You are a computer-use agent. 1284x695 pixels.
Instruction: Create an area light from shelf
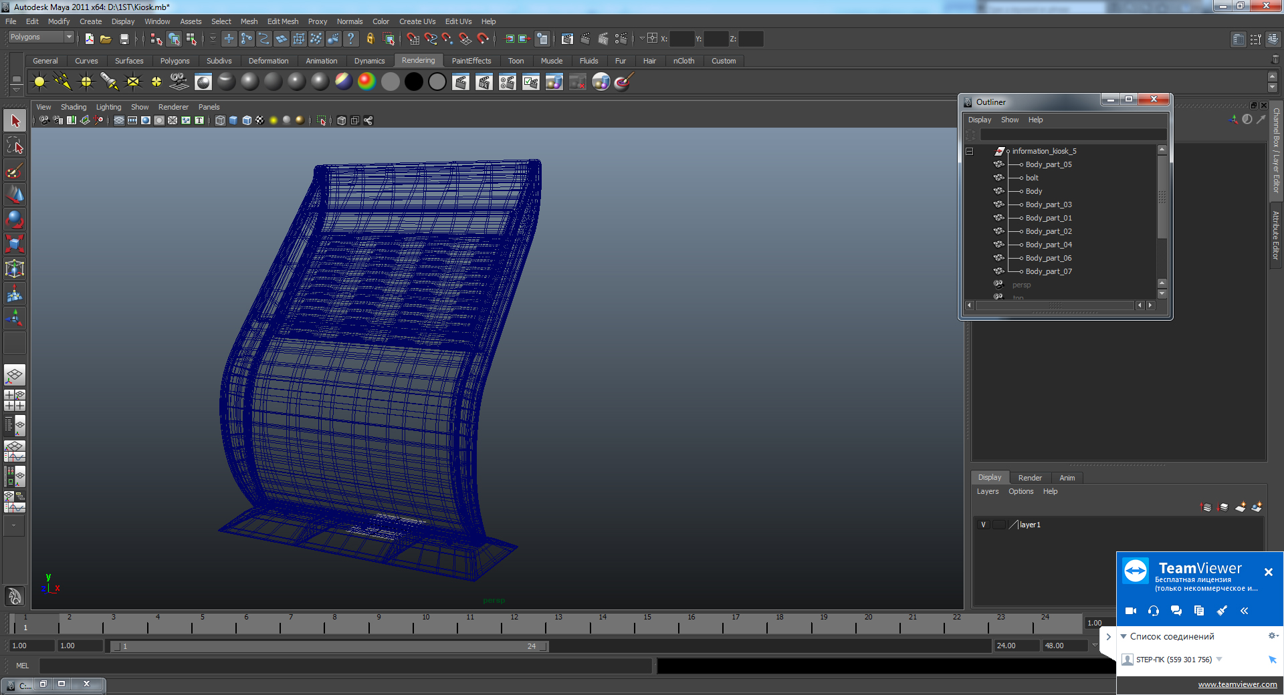click(133, 82)
